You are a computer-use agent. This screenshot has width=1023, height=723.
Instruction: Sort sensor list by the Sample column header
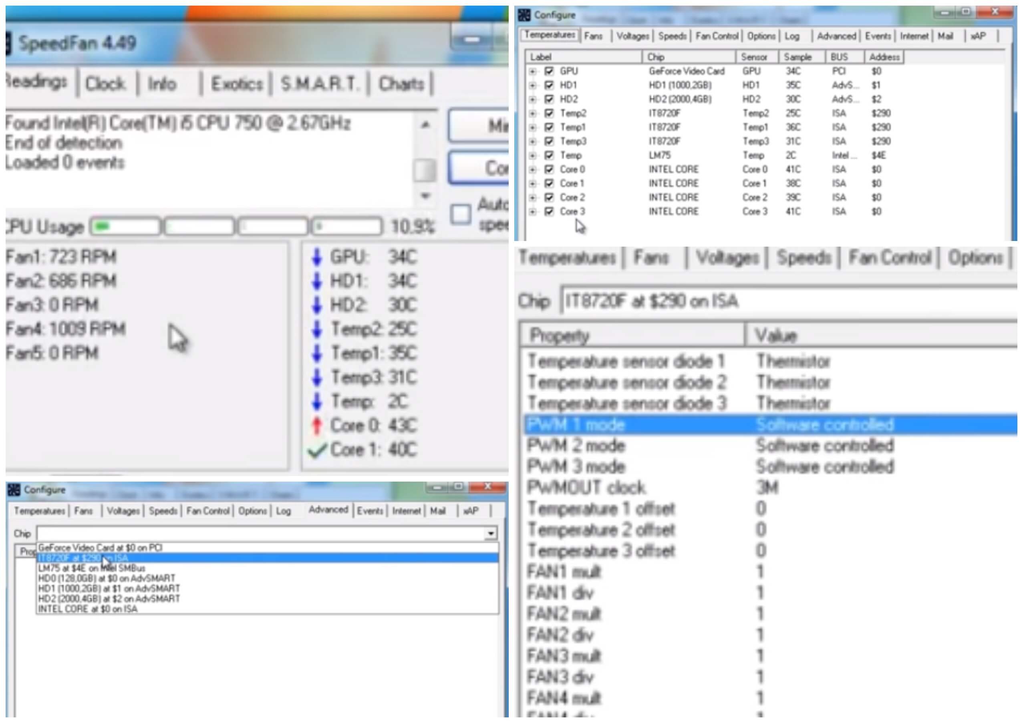coord(801,57)
